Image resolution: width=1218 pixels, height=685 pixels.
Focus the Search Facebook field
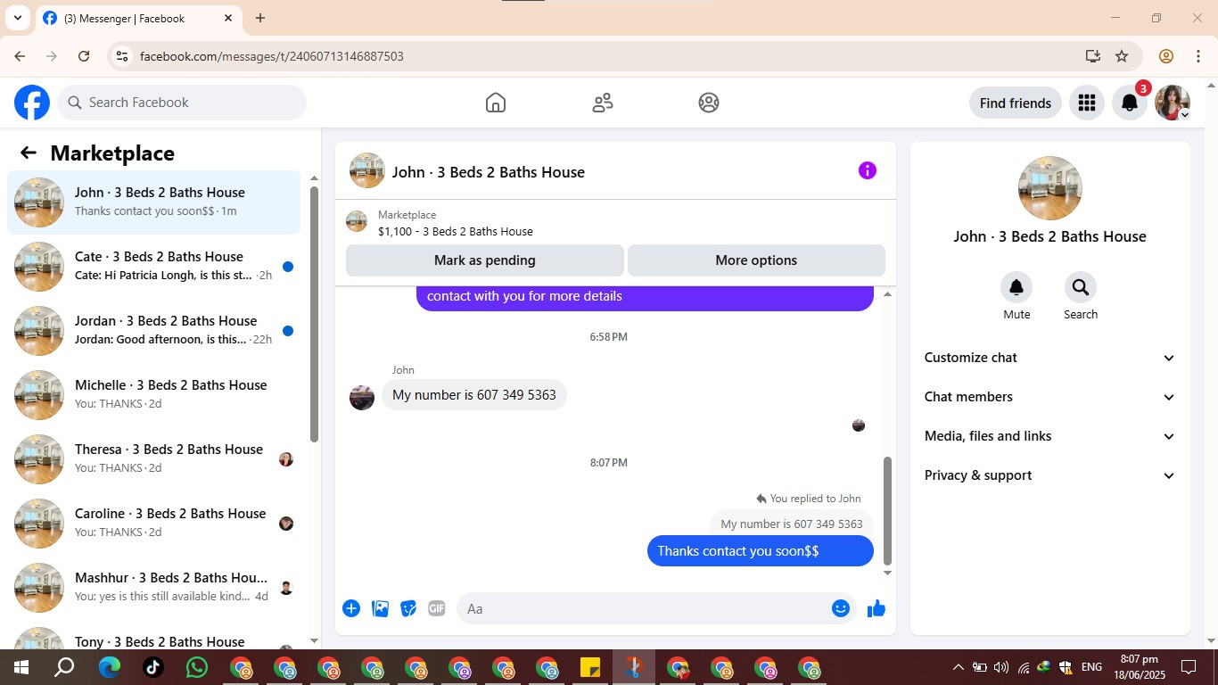182,103
